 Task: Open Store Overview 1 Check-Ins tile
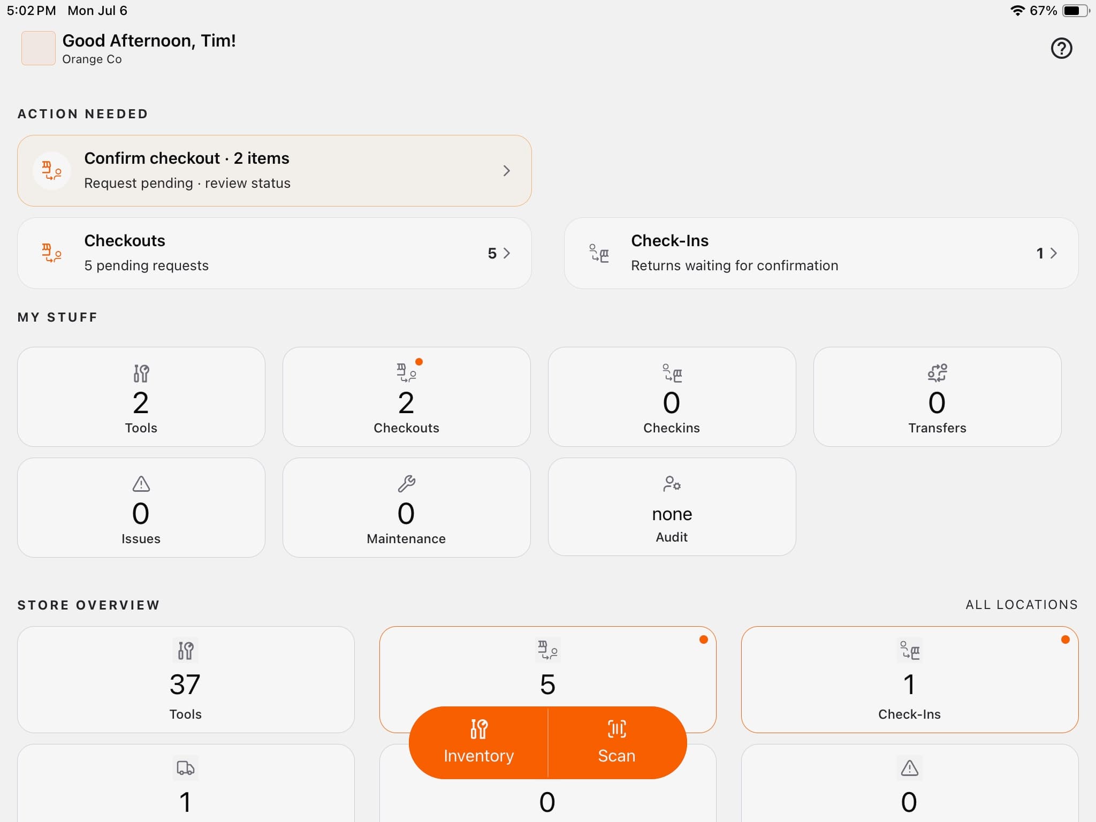click(910, 680)
